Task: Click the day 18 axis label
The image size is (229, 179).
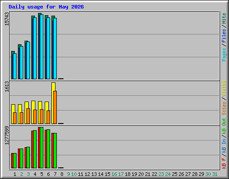Action: click(127, 174)
